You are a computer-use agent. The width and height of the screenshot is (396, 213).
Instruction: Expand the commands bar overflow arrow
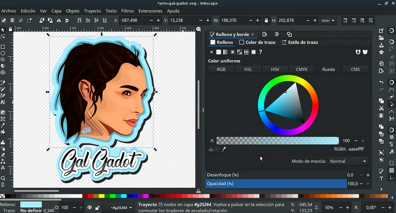click(x=382, y=189)
